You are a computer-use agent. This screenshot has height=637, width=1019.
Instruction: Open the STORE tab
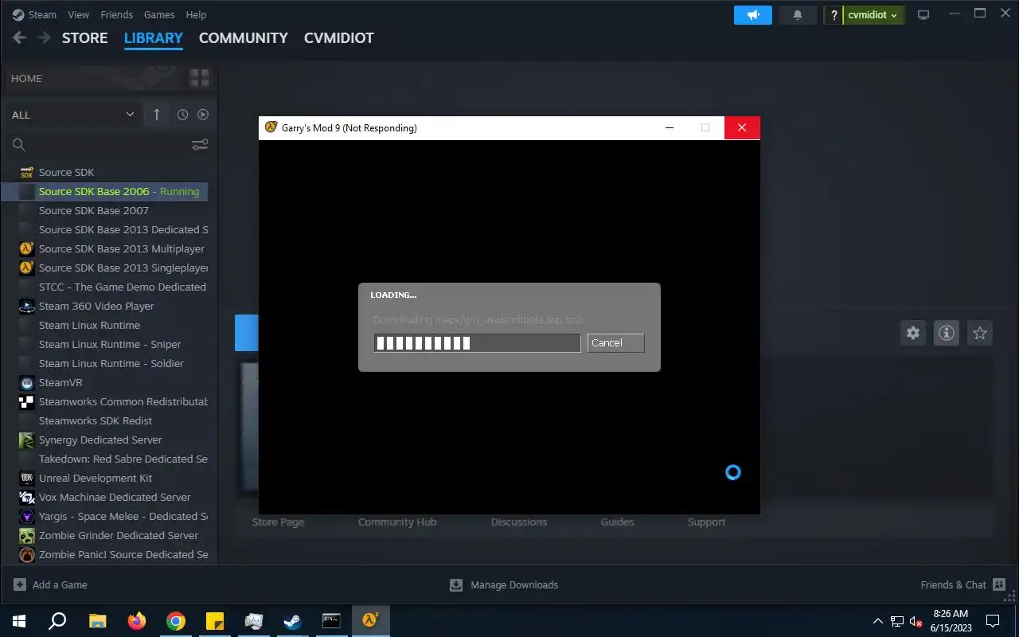(x=84, y=37)
